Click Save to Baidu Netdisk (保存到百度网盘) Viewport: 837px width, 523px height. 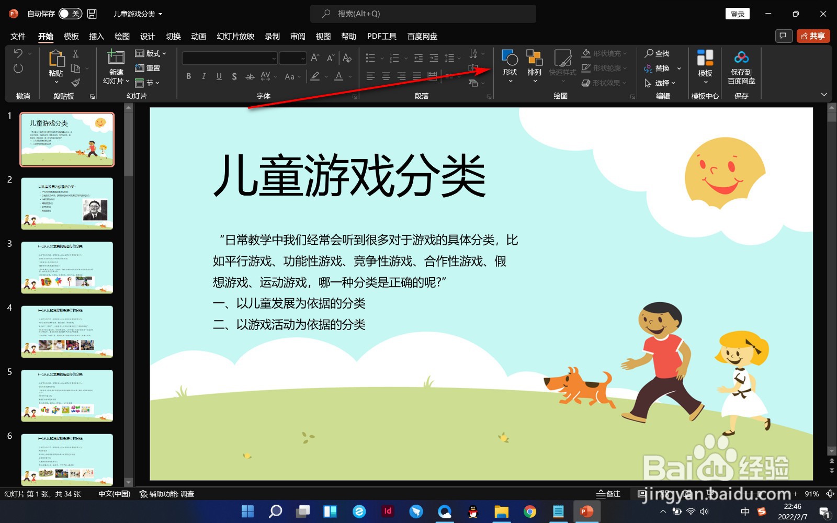[x=741, y=66]
